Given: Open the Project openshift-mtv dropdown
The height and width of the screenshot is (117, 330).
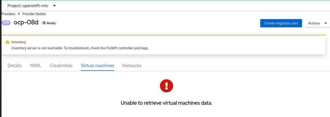Looking at the screenshot, I should coord(32,6).
